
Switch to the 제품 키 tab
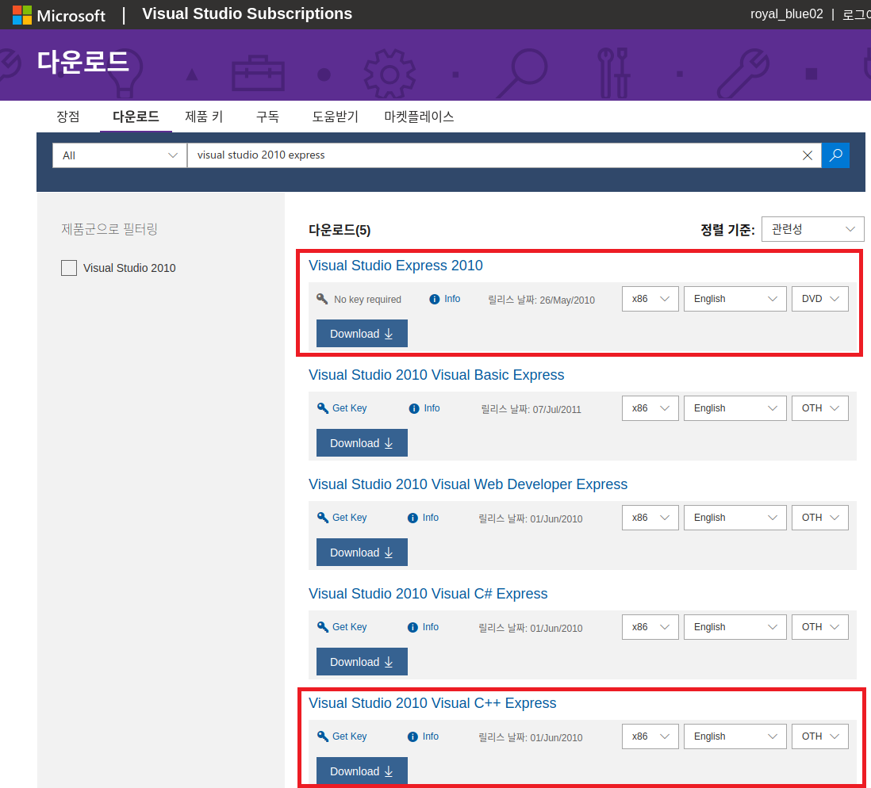204,117
